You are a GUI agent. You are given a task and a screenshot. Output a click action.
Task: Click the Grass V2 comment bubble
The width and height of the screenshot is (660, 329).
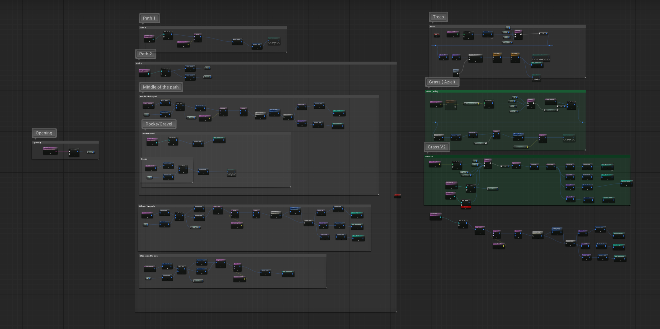pos(436,147)
